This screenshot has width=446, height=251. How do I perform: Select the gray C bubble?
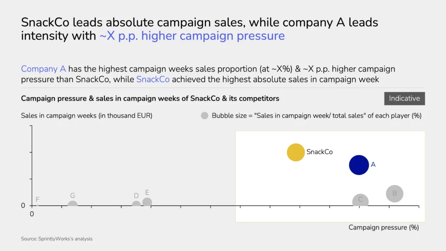click(x=360, y=200)
